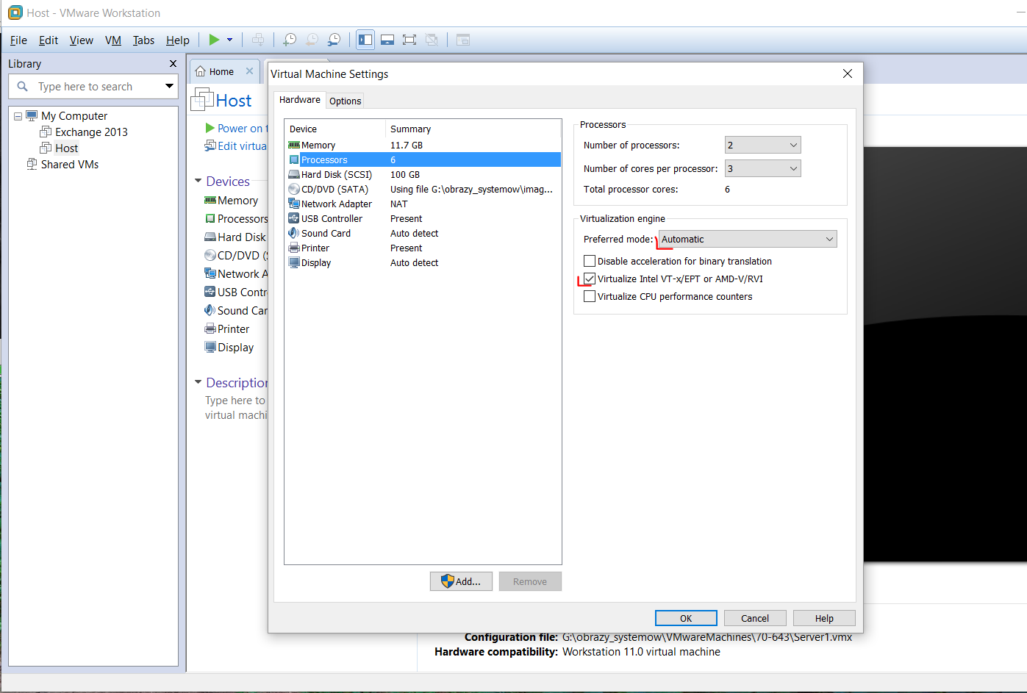The image size is (1027, 693).
Task: Click the Remove button
Action: pos(530,581)
